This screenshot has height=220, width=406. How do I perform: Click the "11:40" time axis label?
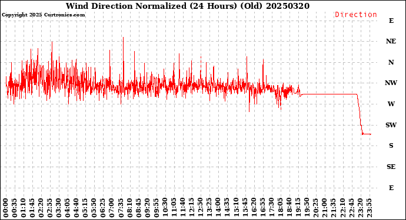183,208
